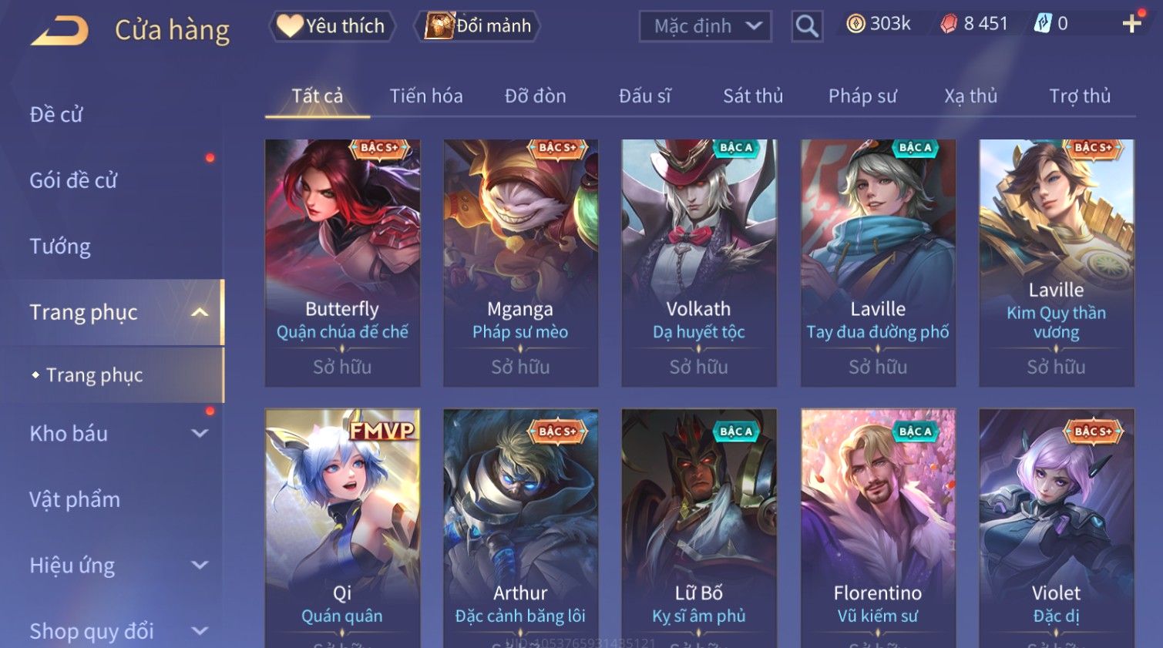Image resolution: width=1163 pixels, height=648 pixels.
Task: Select Butterfly Quận chúa đế chế skin
Action: coord(342,263)
